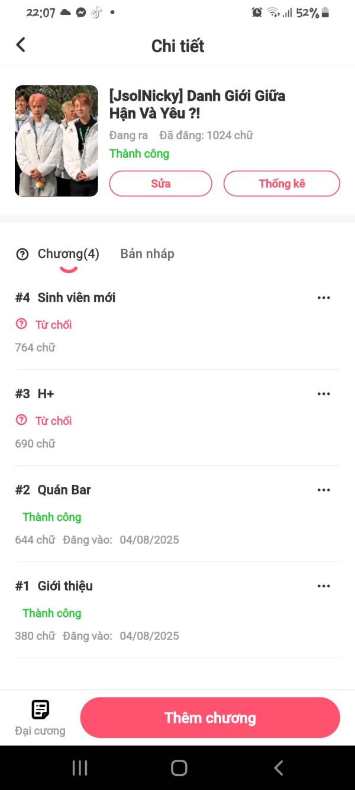
Task: Tap help icon beside Chương tab
Action: click(22, 254)
